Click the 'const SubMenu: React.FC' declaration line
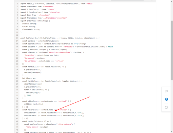The image size is (173, 133). pos(60,38)
